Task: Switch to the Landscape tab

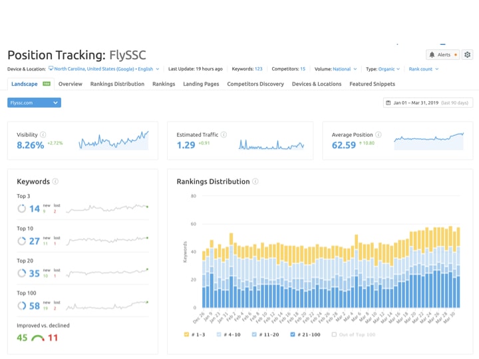Action: (x=31, y=84)
